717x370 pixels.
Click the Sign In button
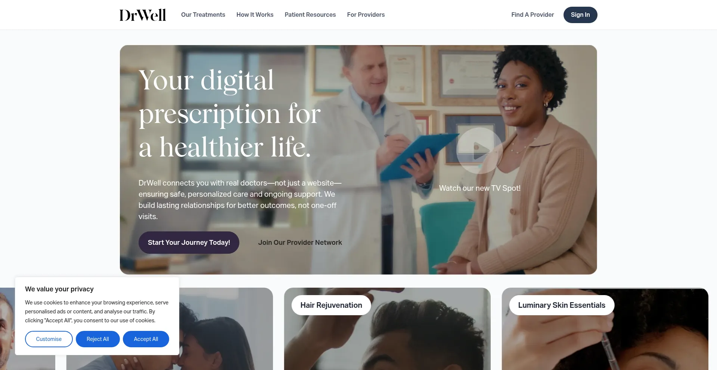coord(580,15)
